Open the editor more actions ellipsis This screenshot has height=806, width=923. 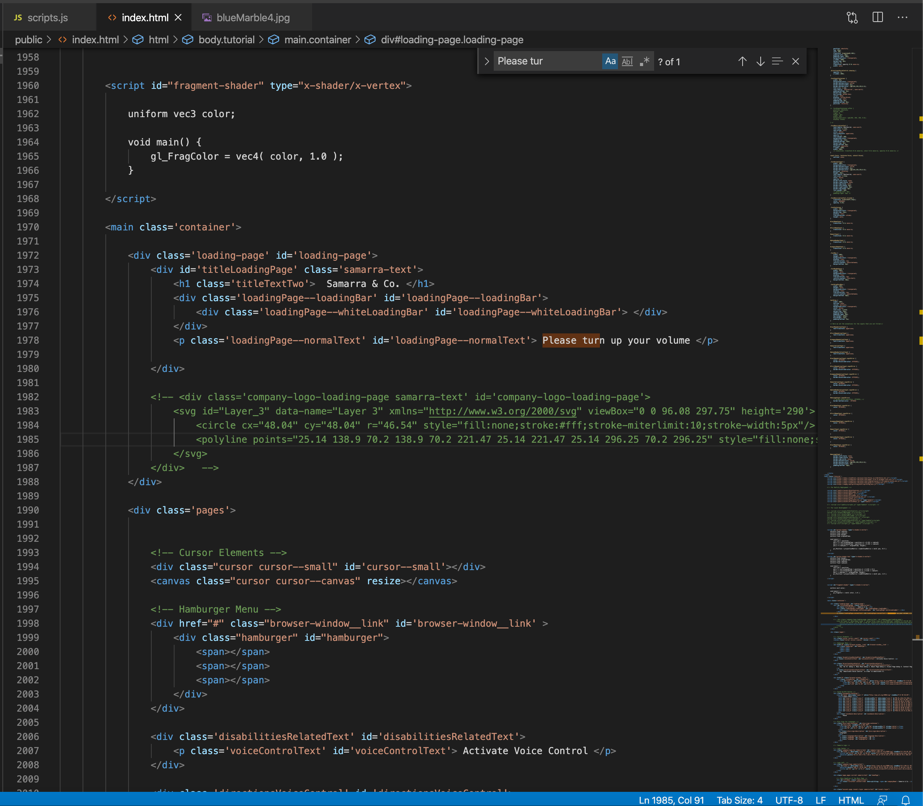902,18
